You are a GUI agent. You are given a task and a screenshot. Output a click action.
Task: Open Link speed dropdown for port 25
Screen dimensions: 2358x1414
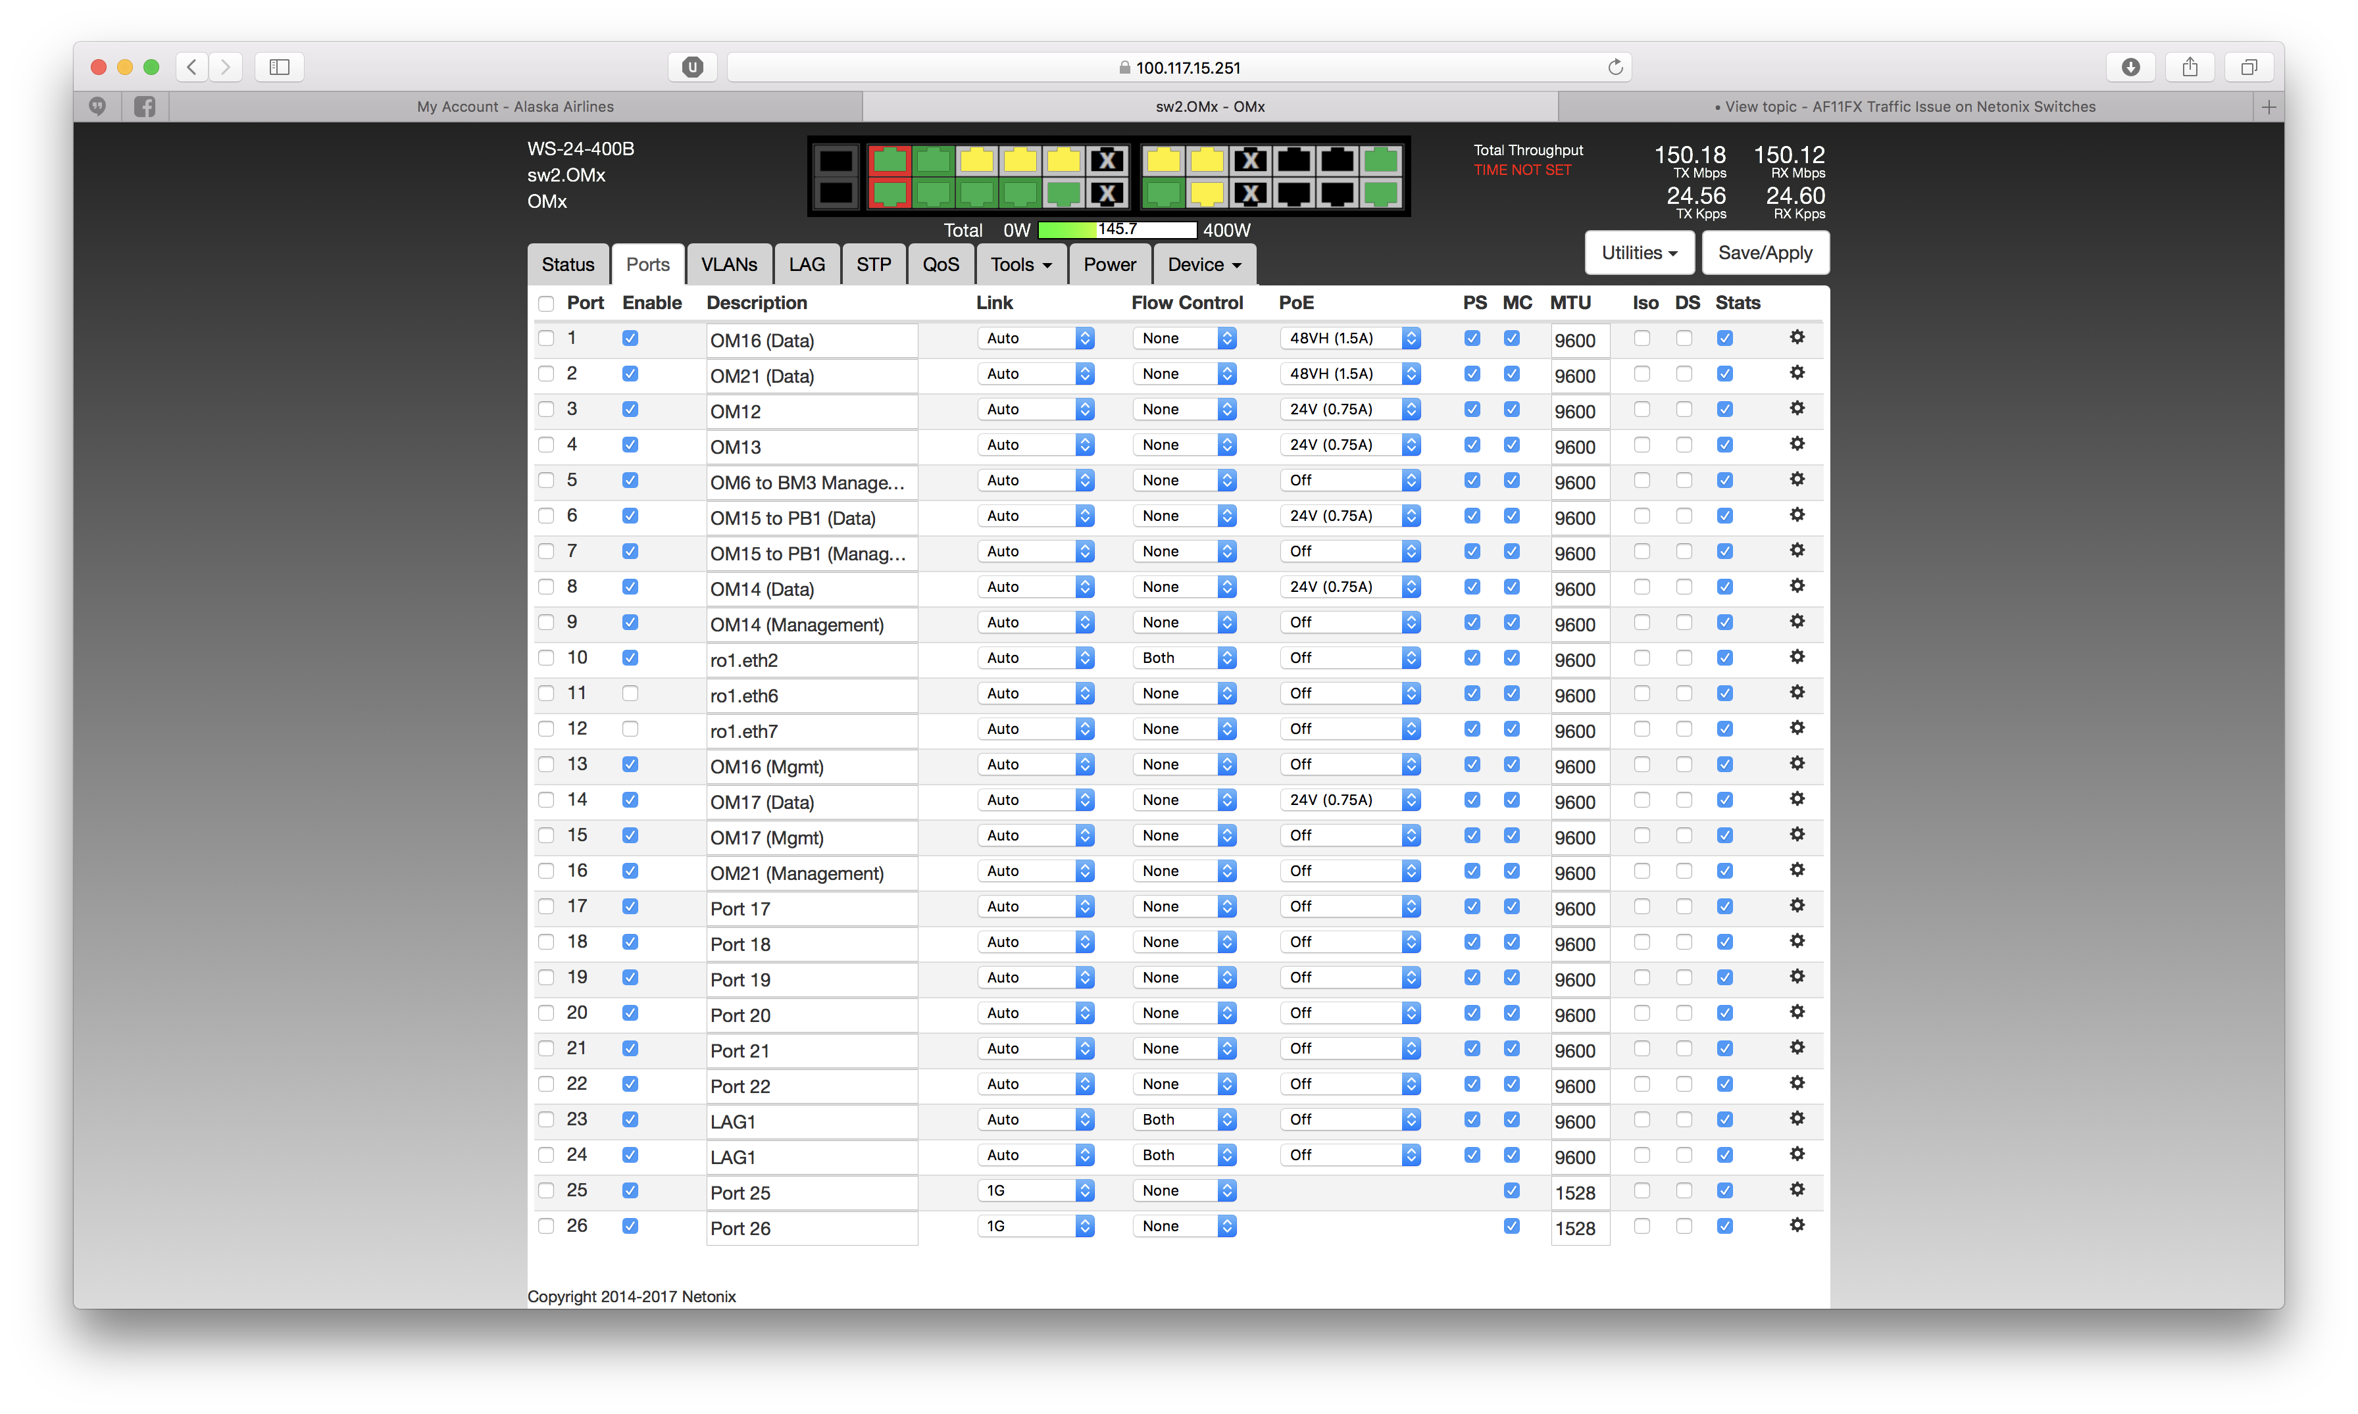click(1035, 1191)
